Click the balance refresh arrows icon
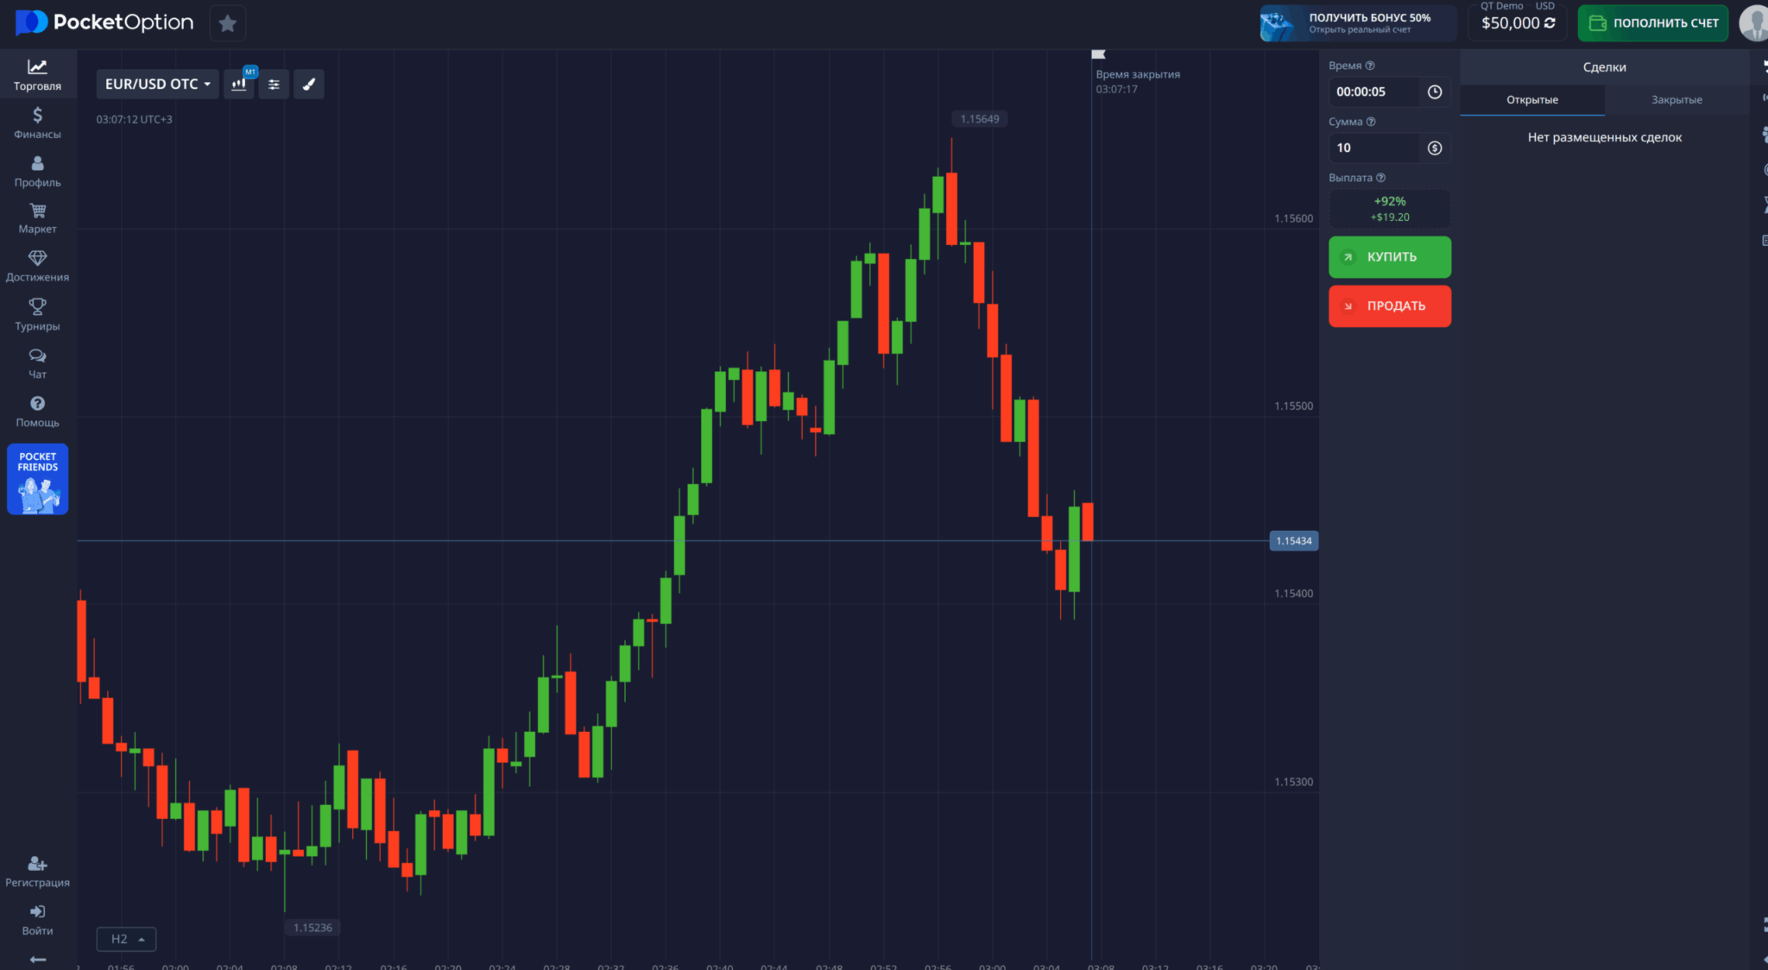The height and width of the screenshot is (970, 1768). click(1550, 23)
